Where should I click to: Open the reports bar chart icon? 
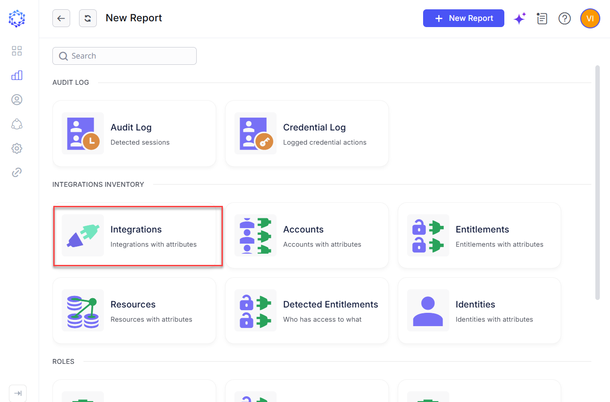click(x=17, y=75)
